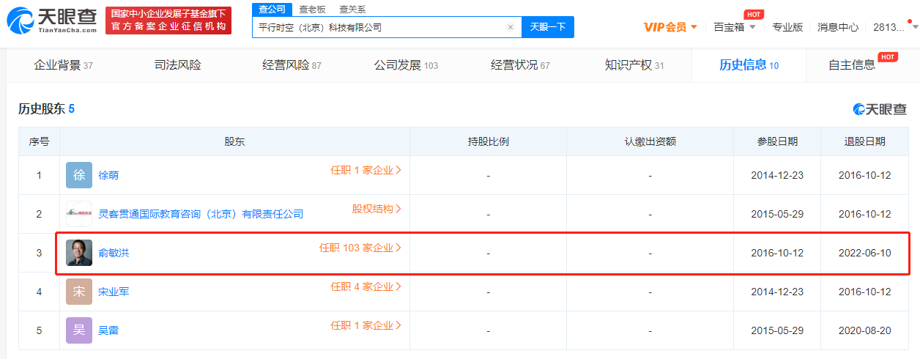Viewport: 920px width, 359px height.
Task: Switch to the 司法风险 tab
Action: pos(177,65)
